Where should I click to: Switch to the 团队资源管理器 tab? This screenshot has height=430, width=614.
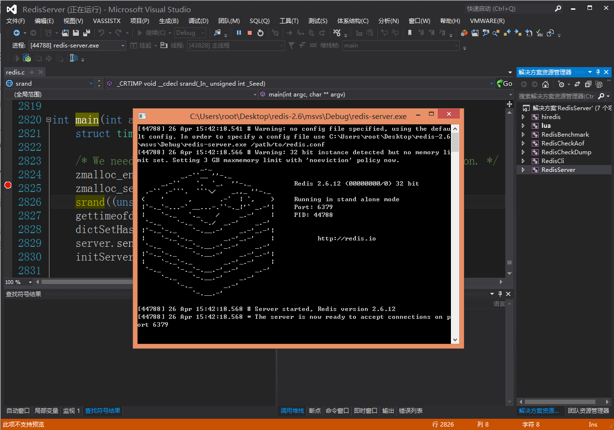click(589, 411)
